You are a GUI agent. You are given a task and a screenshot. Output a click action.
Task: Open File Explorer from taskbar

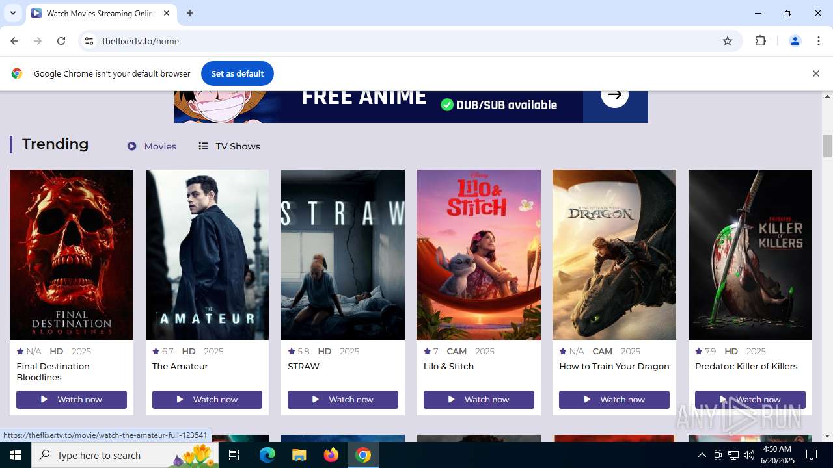[x=299, y=455]
